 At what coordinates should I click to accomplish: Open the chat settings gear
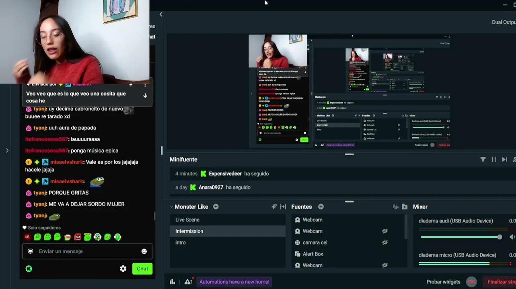point(123,269)
